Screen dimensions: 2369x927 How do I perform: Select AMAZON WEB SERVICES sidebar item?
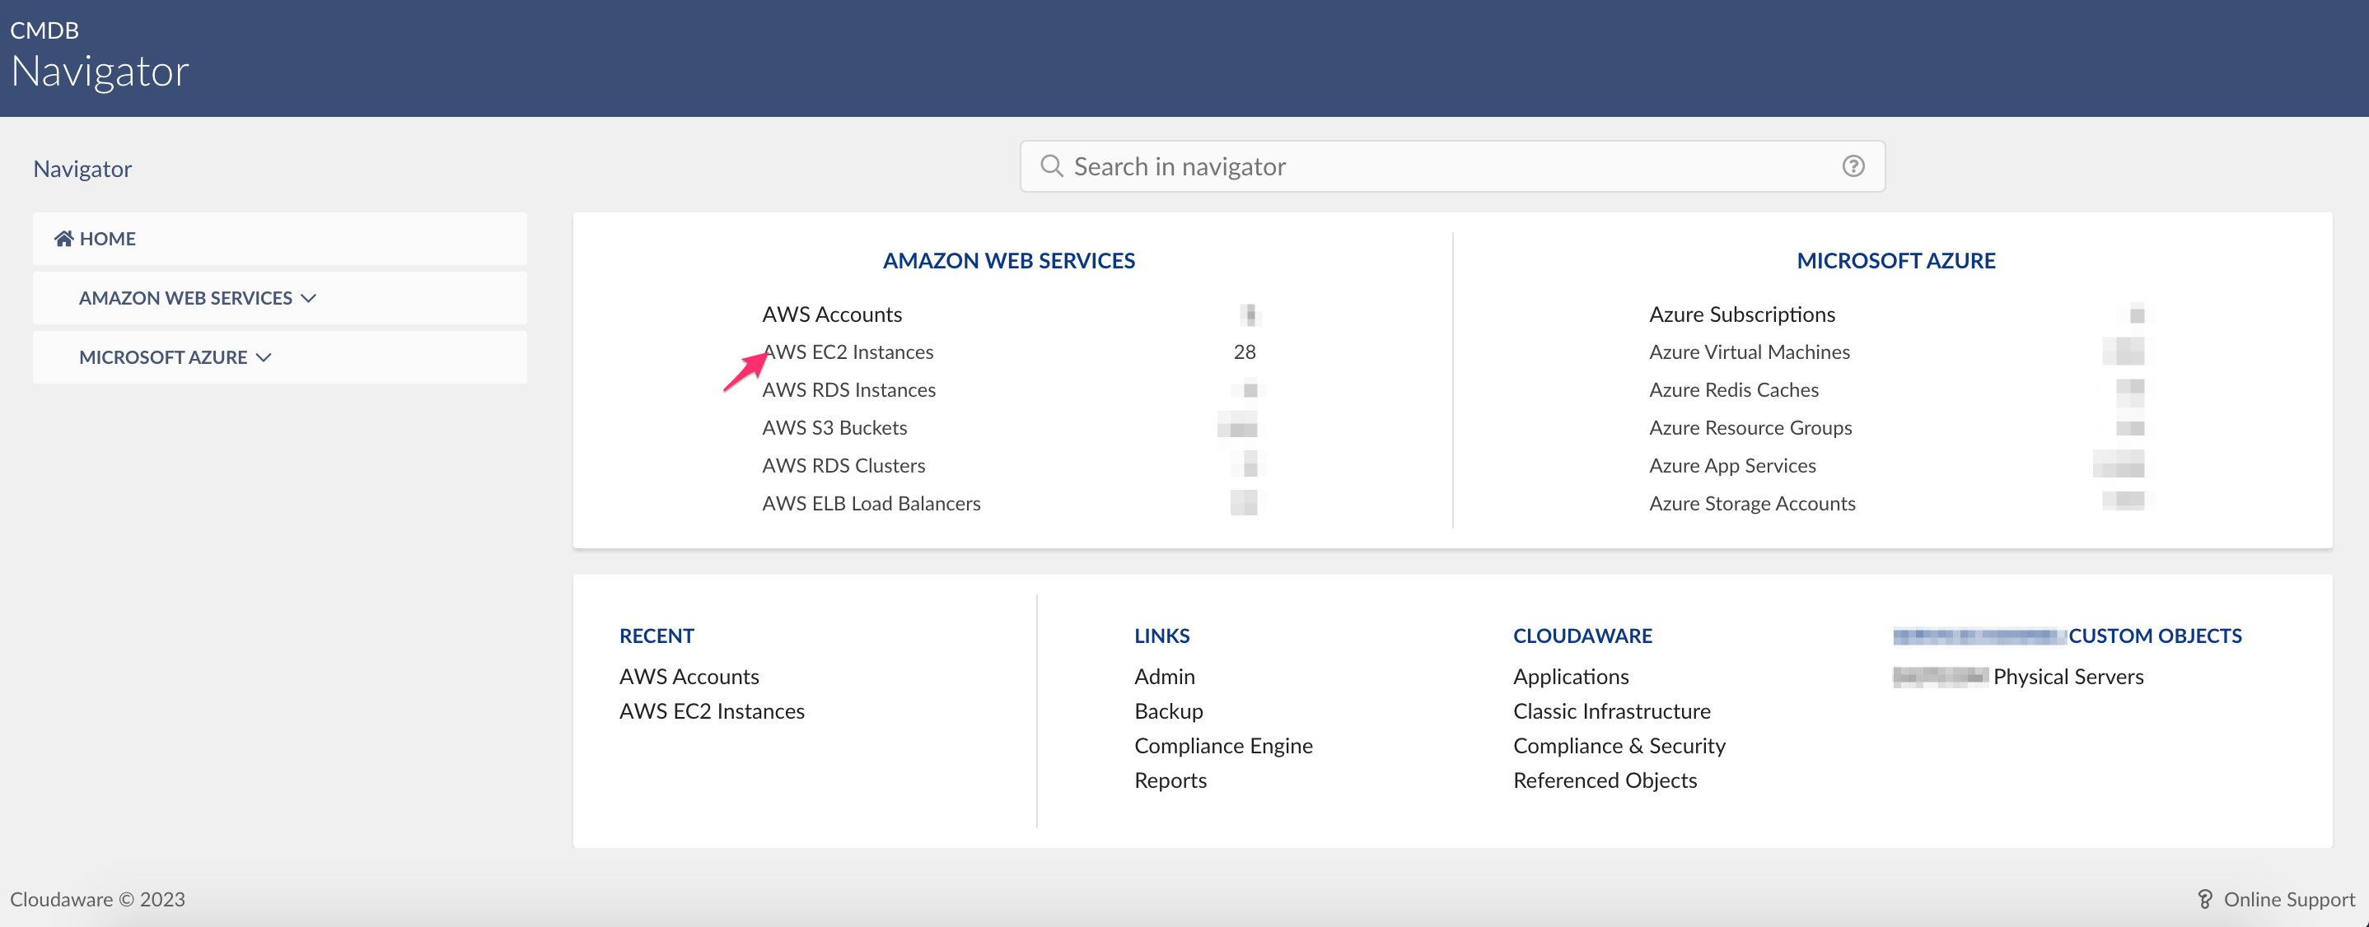click(279, 299)
